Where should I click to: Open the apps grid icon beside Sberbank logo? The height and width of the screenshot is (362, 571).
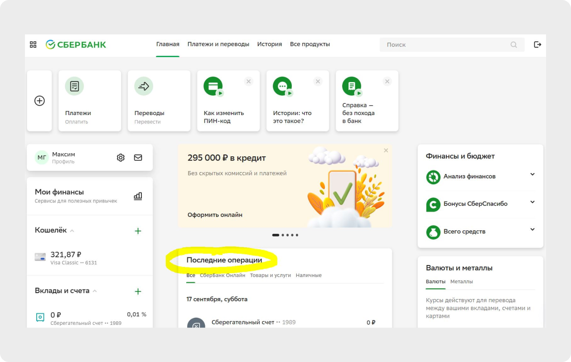tap(33, 44)
